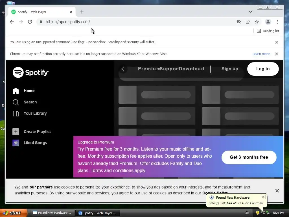Follow the Learn more link
Viewport: 289px width, 217px height.
pos(261,54)
